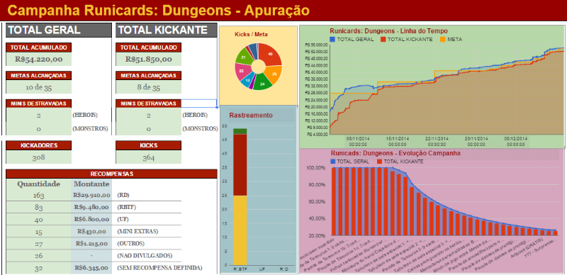Viewport: 567px width, 275px height.
Task: Select the quantity cell 83
Action: pos(39,208)
